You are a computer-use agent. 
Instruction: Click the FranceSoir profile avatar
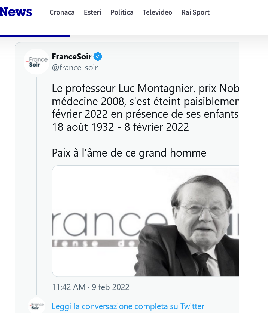click(37, 62)
